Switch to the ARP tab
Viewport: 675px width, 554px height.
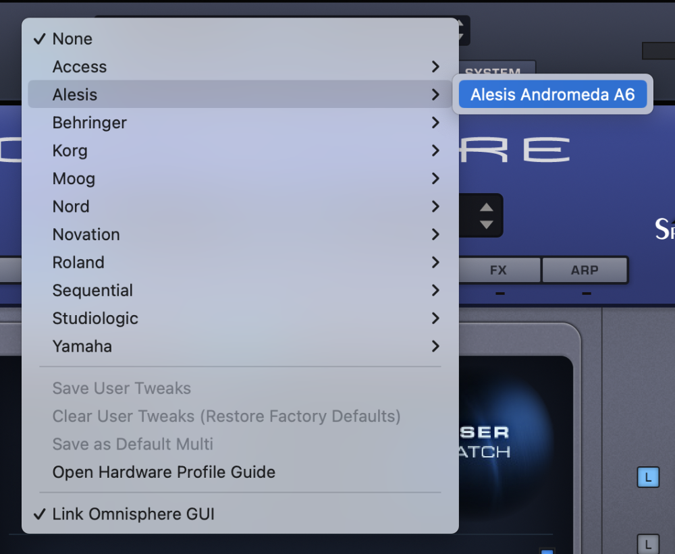click(585, 270)
